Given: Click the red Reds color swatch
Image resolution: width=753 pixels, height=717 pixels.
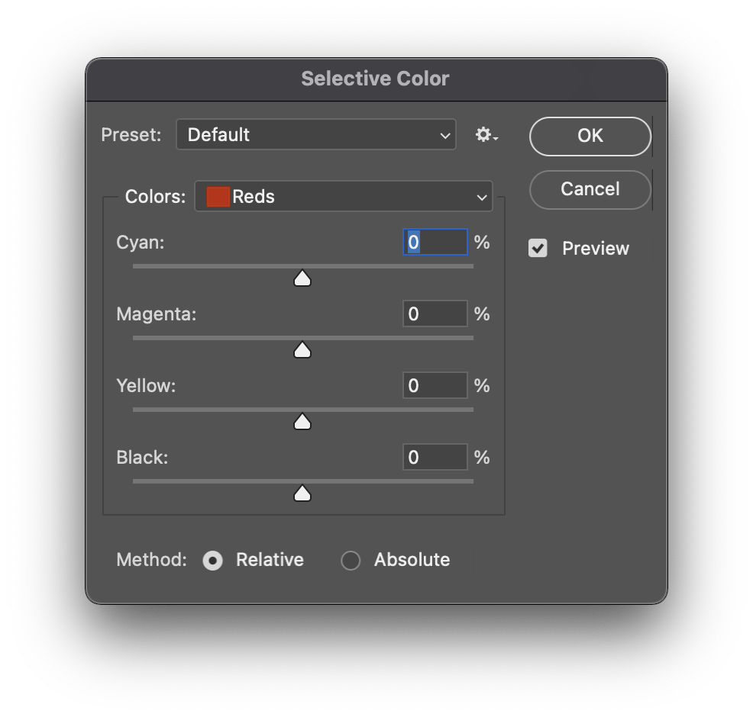Looking at the screenshot, I should point(218,197).
